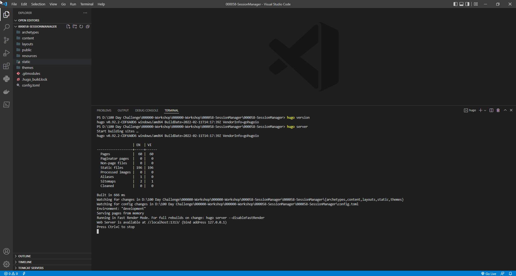Image resolution: width=516 pixels, height=276 pixels.
Task: Open the .hugo_build.lock file
Action: coord(52,80)
